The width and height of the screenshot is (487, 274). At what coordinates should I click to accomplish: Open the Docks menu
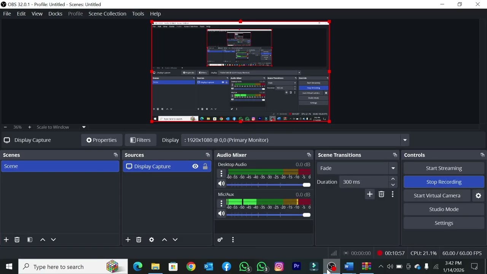pos(55,14)
